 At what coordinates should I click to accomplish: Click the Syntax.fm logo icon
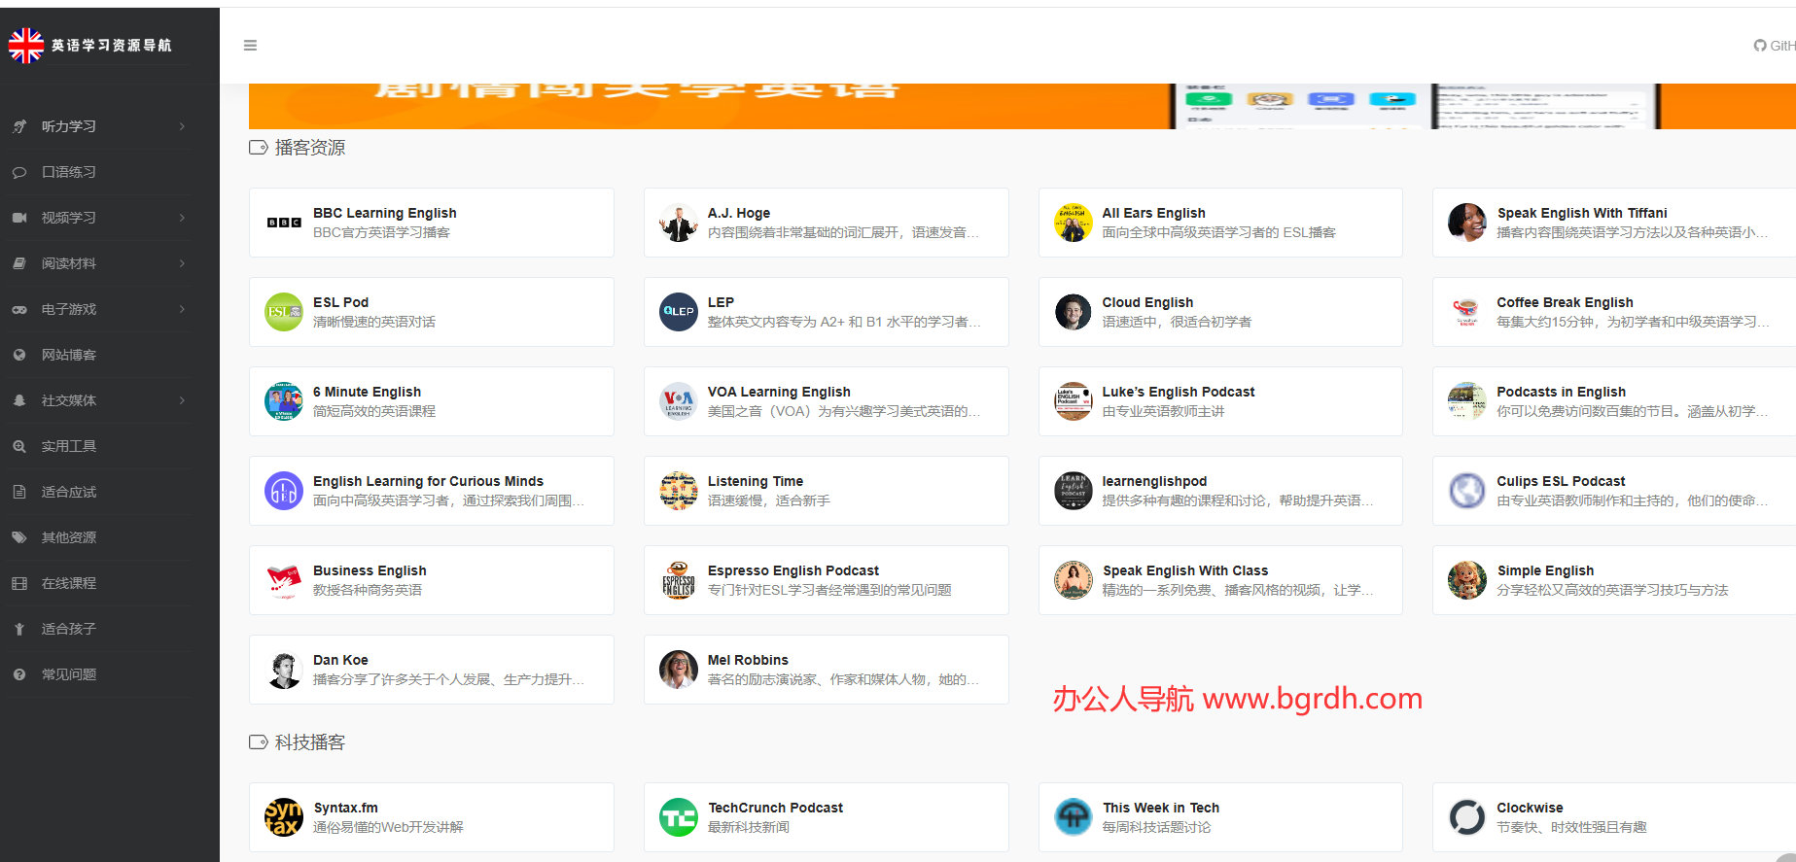coord(284,817)
